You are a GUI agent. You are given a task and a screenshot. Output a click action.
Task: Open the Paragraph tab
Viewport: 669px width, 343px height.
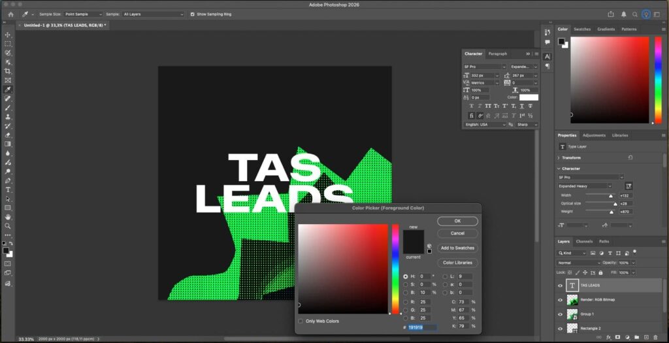pos(497,54)
